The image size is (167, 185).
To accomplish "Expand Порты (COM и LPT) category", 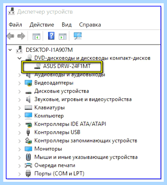I will (x=19, y=174).
